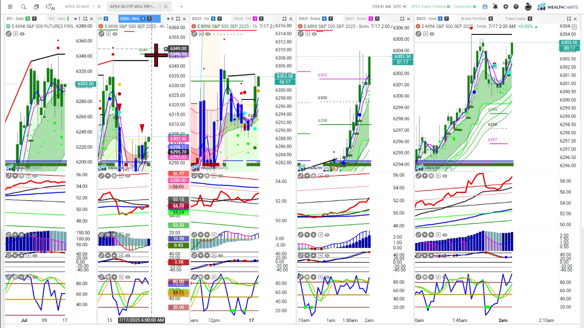Image resolution: width=584 pixels, height=328 pixels.
Task: Open the user profile avatar
Action: coord(528,7)
